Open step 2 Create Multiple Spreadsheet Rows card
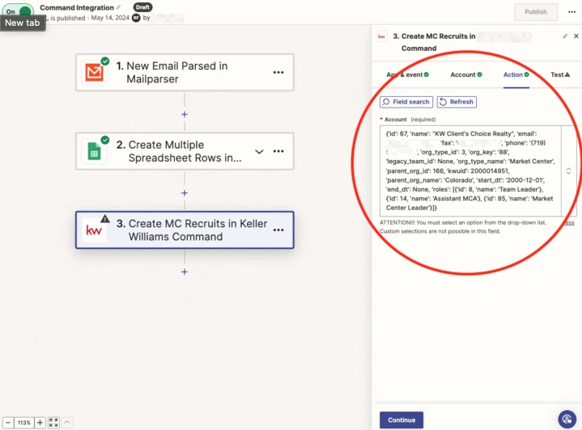 tap(185, 151)
